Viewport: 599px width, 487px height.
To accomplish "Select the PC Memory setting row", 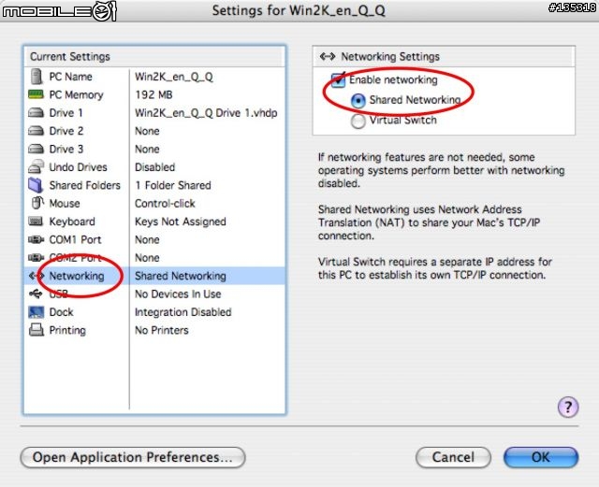I will 154,94.
